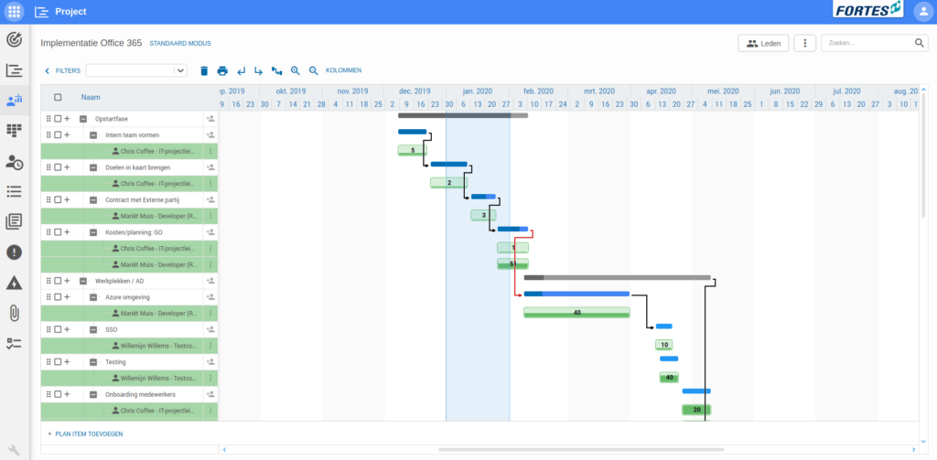Open the wrench settings icon

click(x=15, y=450)
